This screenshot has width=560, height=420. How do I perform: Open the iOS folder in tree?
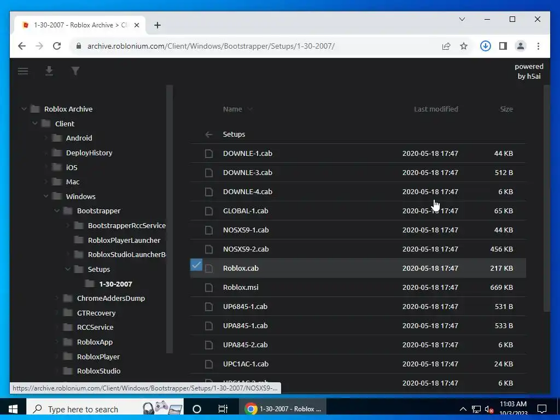coord(72,167)
